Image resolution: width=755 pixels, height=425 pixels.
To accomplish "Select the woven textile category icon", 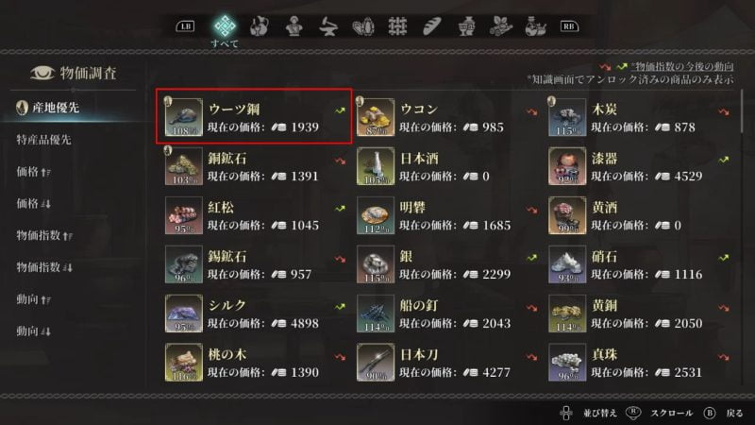I will tap(397, 26).
